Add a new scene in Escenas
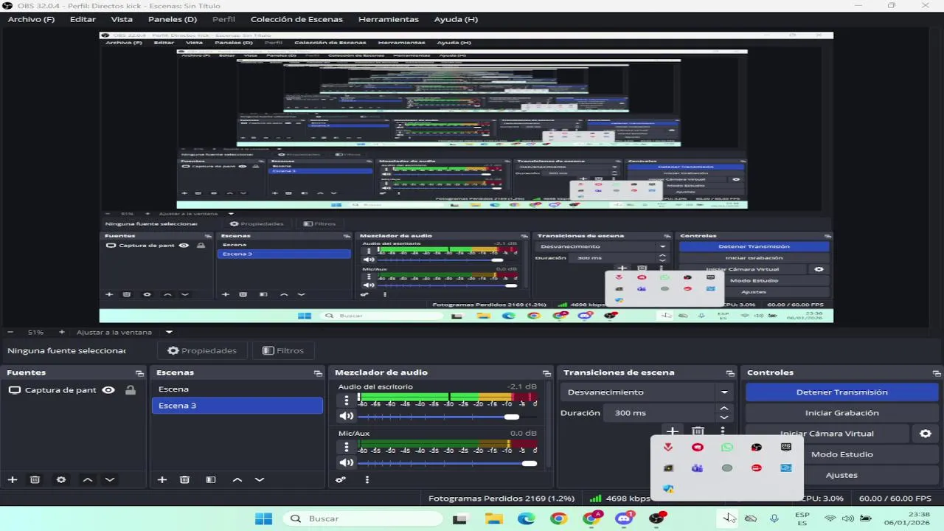This screenshot has width=944, height=531. (x=162, y=479)
